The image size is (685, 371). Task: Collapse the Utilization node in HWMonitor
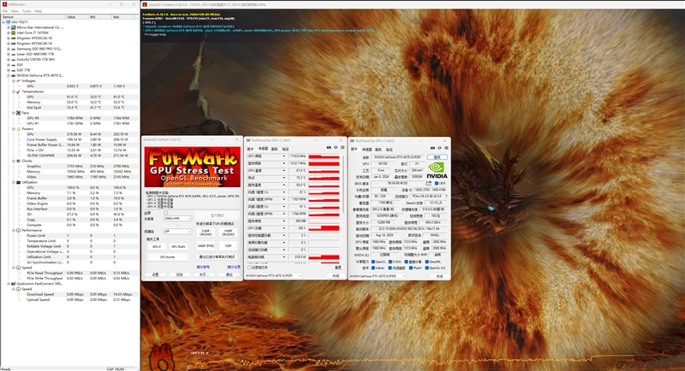pos(14,182)
